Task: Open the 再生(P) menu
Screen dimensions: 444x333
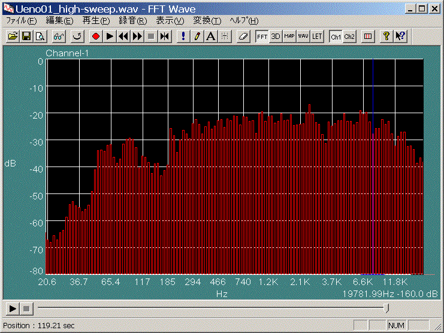Action: [96, 20]
